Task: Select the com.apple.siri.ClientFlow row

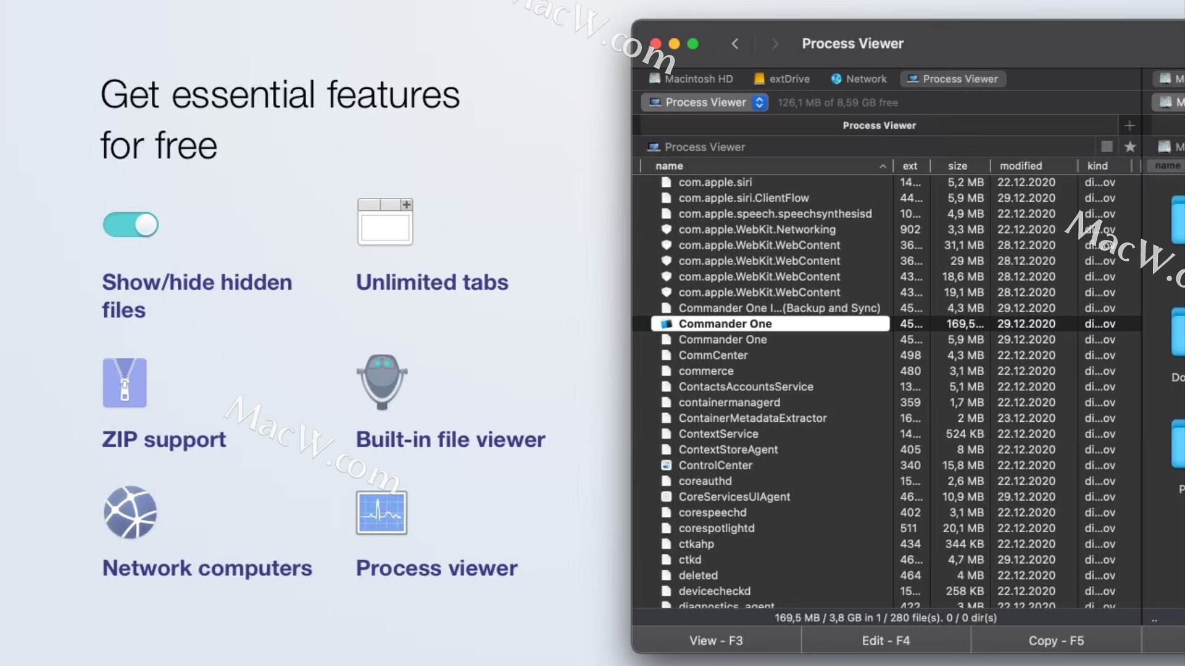Action: pyautogui.click(x=888, y=198)
